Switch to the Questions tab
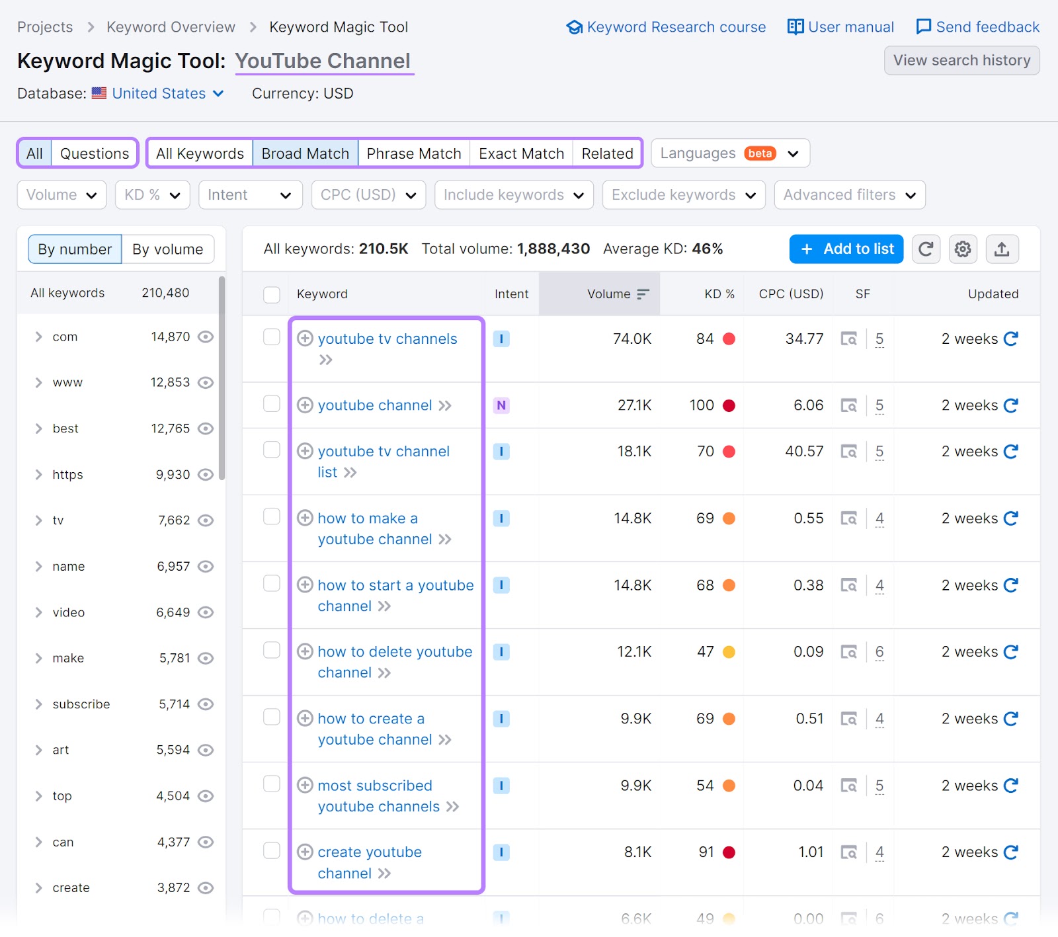 [95, 153]
